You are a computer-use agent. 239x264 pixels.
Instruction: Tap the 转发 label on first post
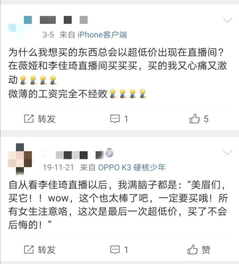(x=47, y=119)
